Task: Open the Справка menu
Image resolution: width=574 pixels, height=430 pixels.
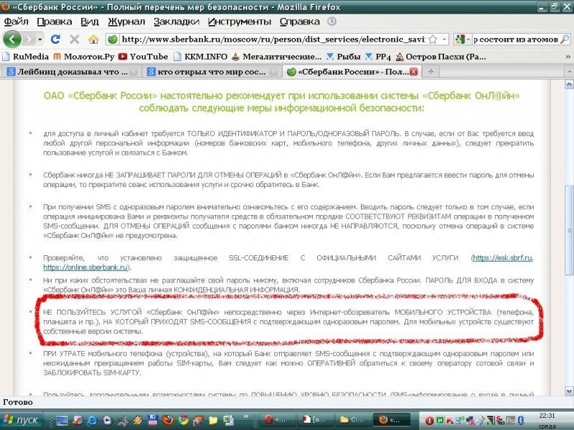Action: point(300,21)
